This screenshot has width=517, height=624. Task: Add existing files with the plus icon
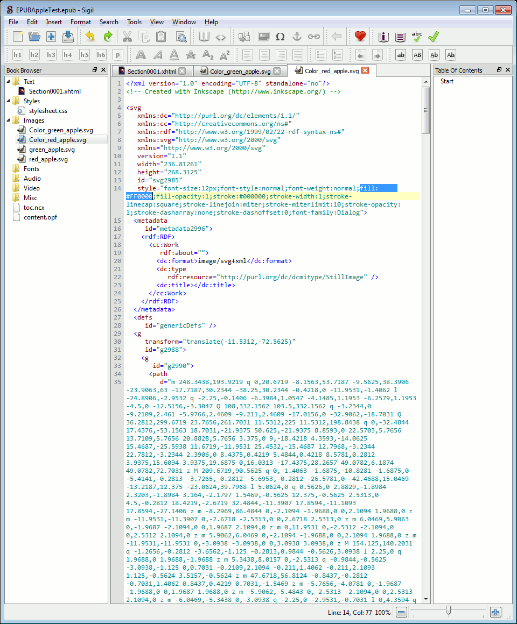point(51,37)
